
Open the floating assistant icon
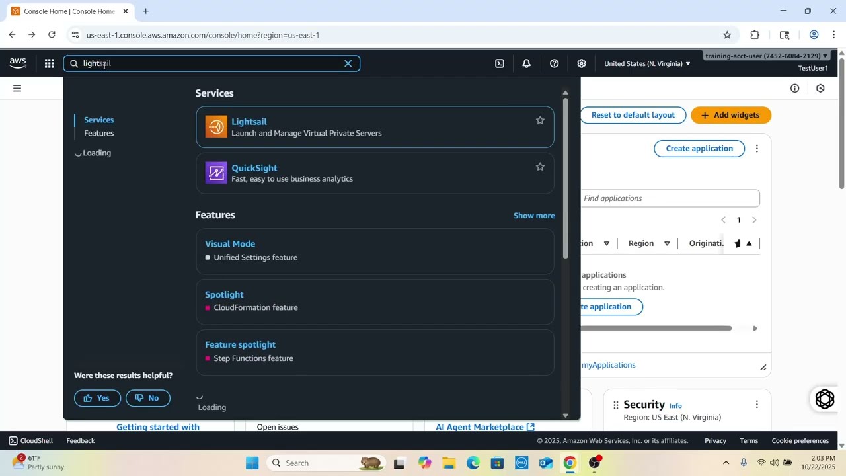click(825, 399)
